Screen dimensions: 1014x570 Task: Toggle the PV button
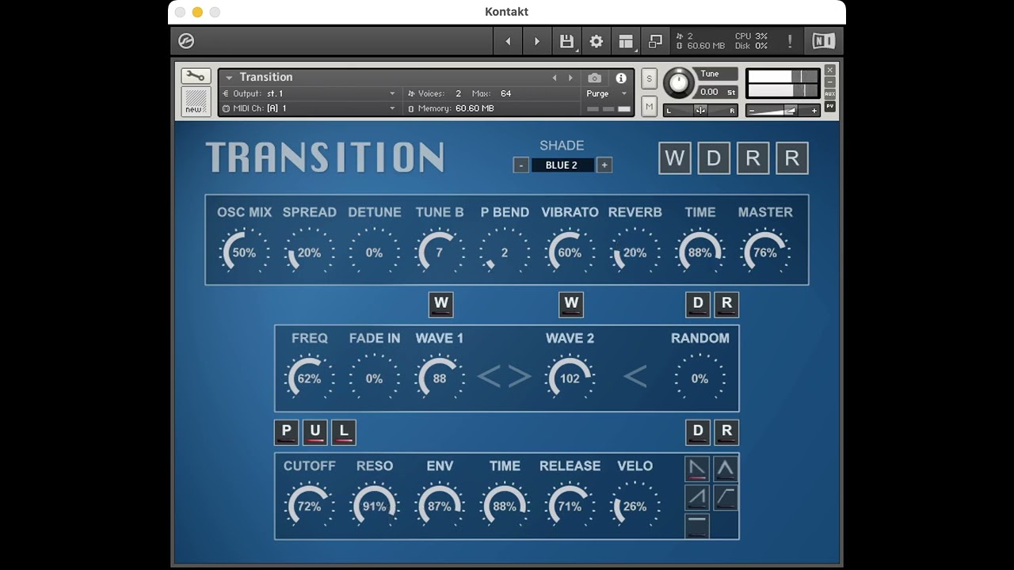coord(830,106)
